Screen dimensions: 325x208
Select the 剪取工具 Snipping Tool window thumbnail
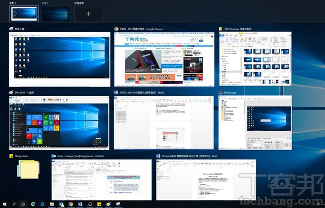coord(60,59)
